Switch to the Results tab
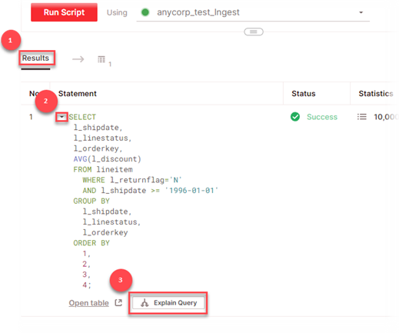The image size is (399, 333). click(x=35, y=58)
